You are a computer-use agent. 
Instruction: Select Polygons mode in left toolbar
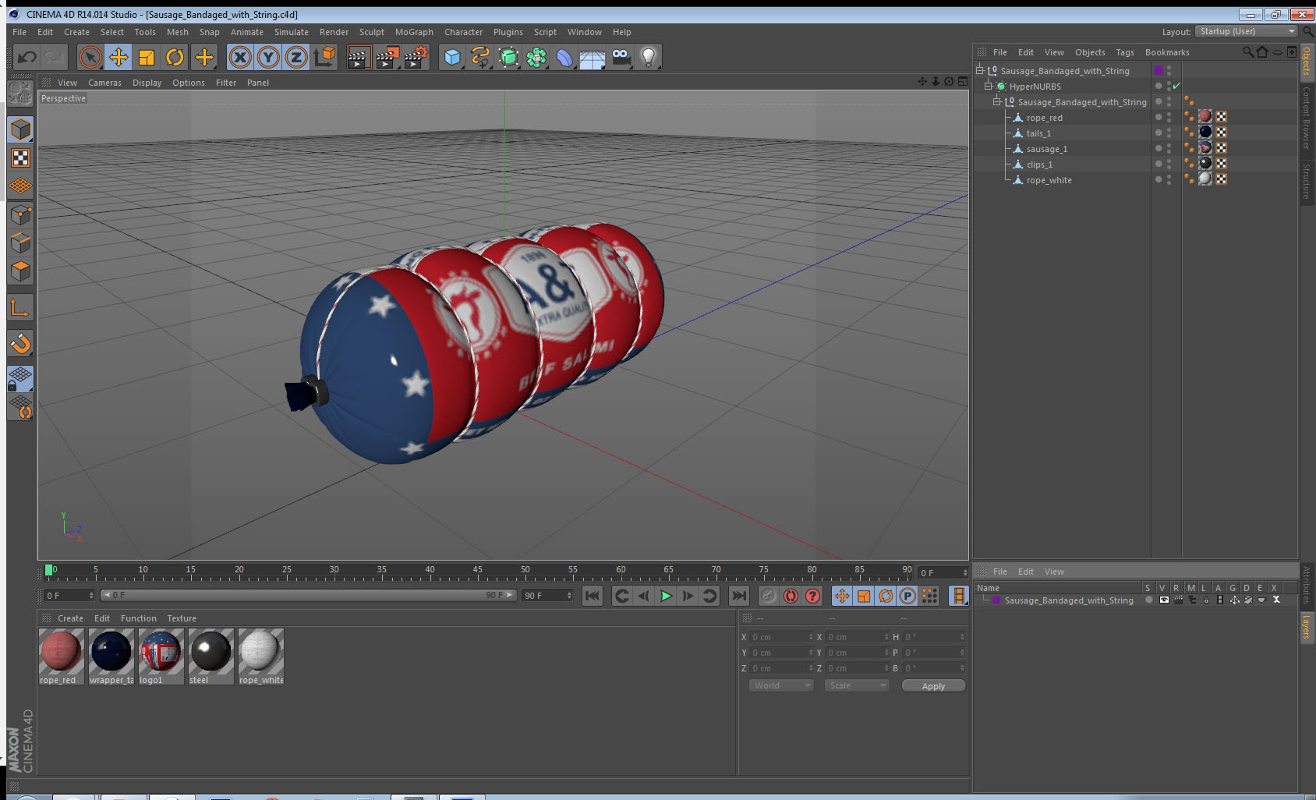click(x=21, y=271)
